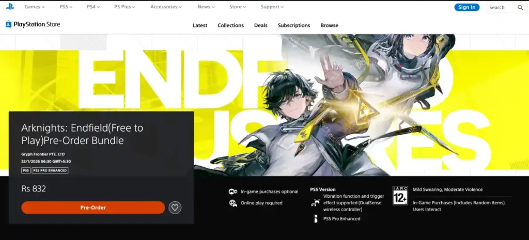The height and width of the screenshot is (240, 529).
Task: Click the Vibration function and trigger effect text
Action: pos(353,203)
